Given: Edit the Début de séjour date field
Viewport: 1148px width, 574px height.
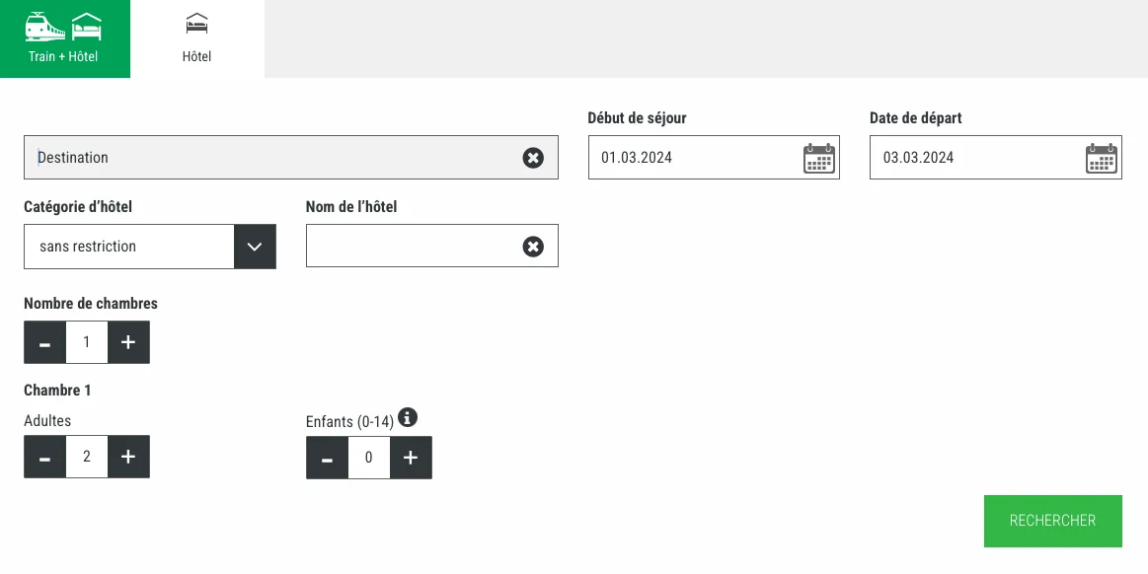Looking at the screenshot, I should click(x=691, y=158).
